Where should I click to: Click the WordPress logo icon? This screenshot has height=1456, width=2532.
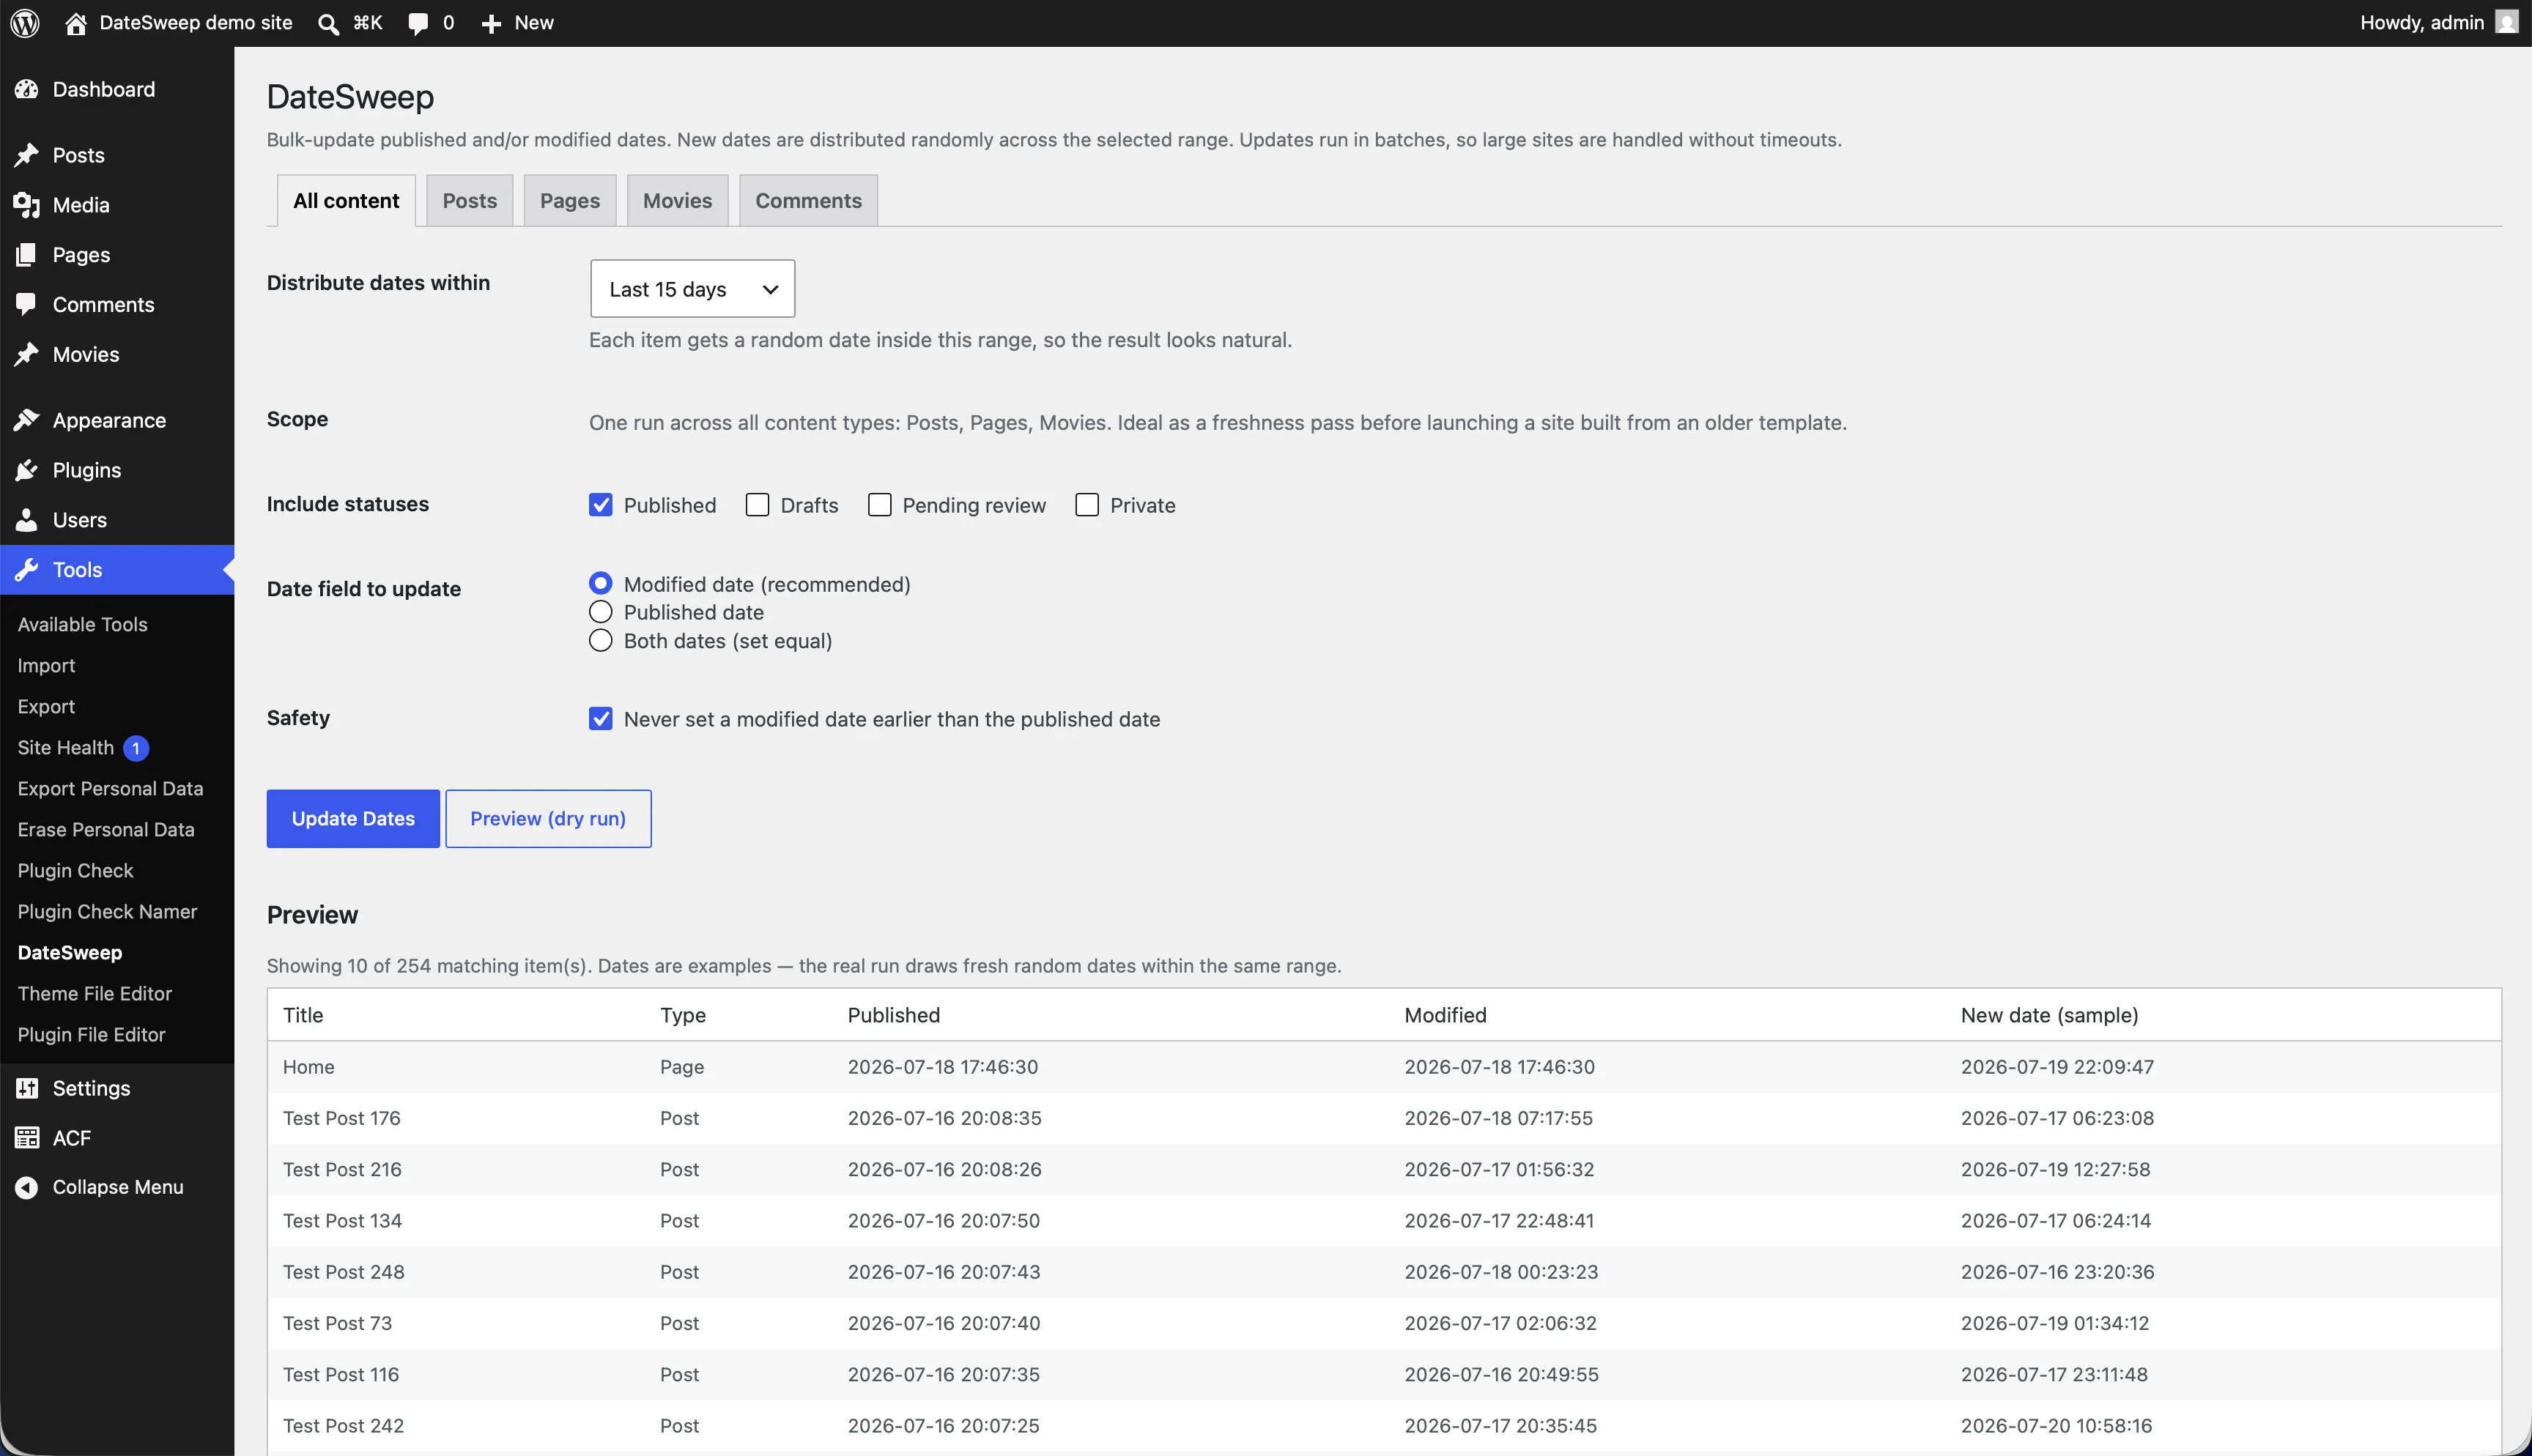pos(25,22)
